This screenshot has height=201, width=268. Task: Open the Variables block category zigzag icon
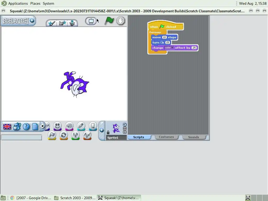coord(87,135)
